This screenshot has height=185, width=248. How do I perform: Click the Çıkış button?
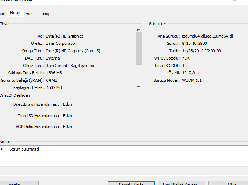tap(228, 183)
